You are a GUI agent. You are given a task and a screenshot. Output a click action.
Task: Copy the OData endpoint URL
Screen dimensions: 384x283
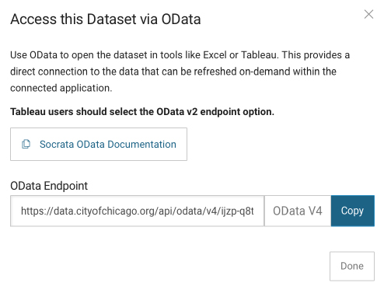click(353, 211)
